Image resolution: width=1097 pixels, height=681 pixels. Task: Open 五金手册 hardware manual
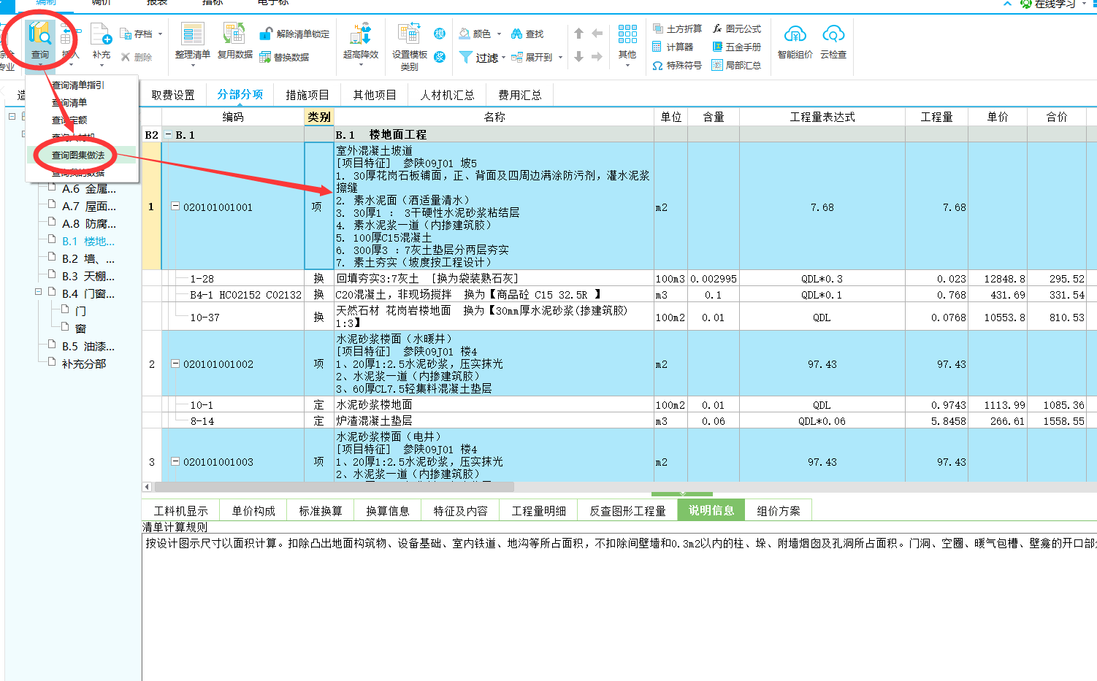point(737,47)
